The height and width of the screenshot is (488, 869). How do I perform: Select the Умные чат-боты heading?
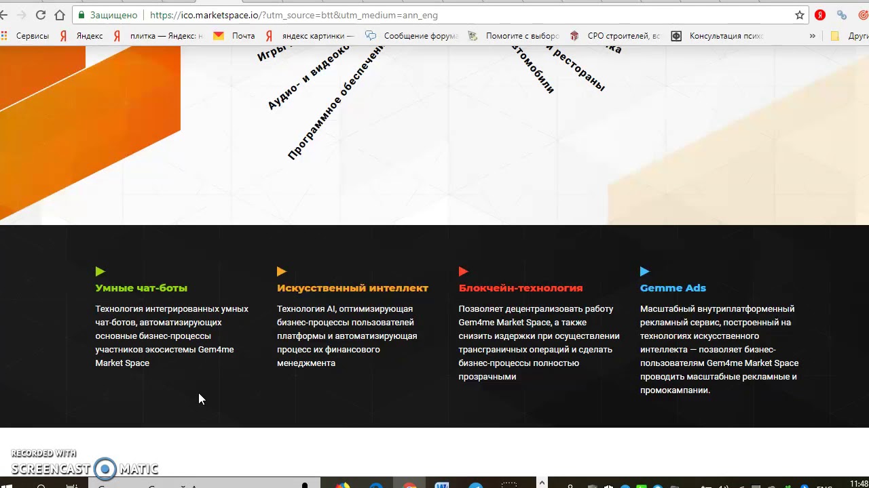point(141,288)
